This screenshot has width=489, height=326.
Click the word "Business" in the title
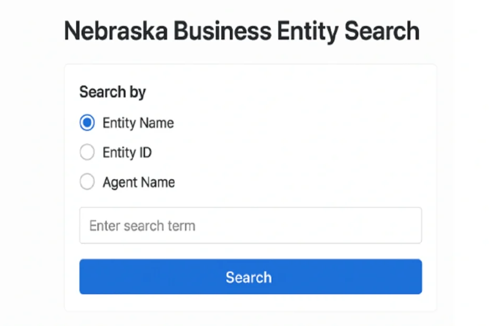222,31
